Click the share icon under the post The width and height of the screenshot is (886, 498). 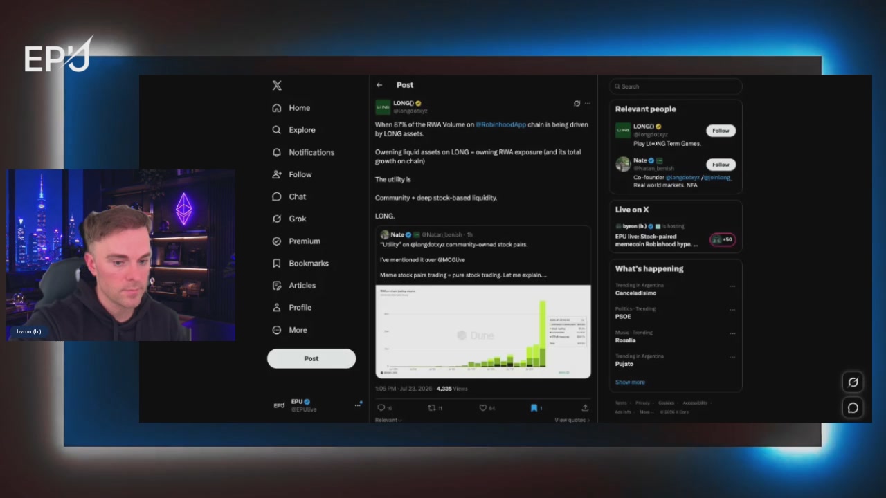point(585,408)
